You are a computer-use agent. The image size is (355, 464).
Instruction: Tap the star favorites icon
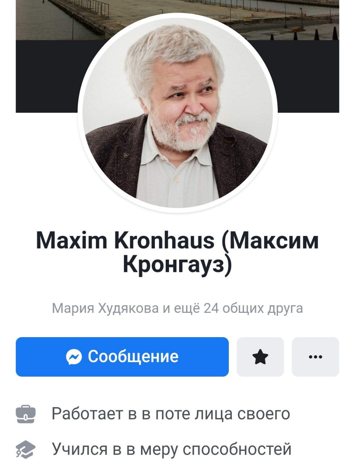[260, 357]
